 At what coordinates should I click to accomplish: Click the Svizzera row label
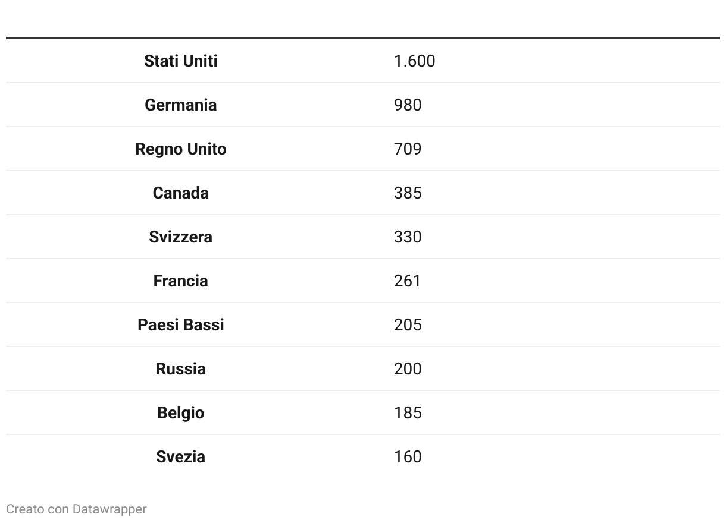(180, 237)
